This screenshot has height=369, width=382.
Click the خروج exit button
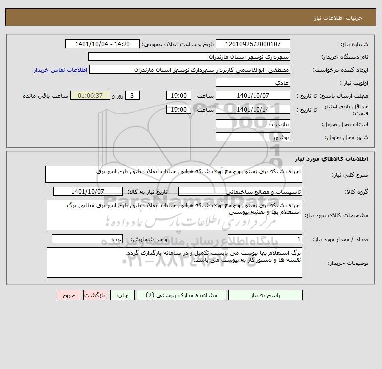pos(68,295)
